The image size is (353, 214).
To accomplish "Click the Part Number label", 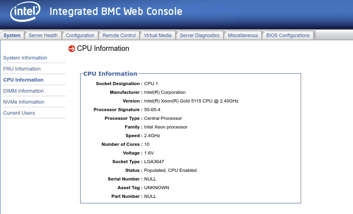I will coord(125,196).
